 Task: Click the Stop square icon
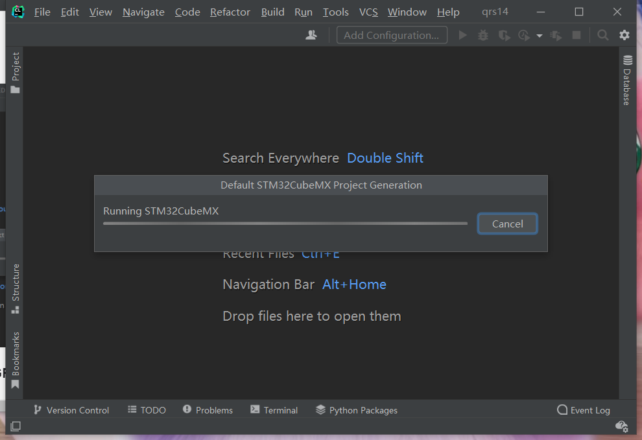coord(577,35)
